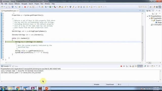Toggle Word Wrap in Console toolbar
This screenshot has height=91, width=162.
(x=136, y=66)
